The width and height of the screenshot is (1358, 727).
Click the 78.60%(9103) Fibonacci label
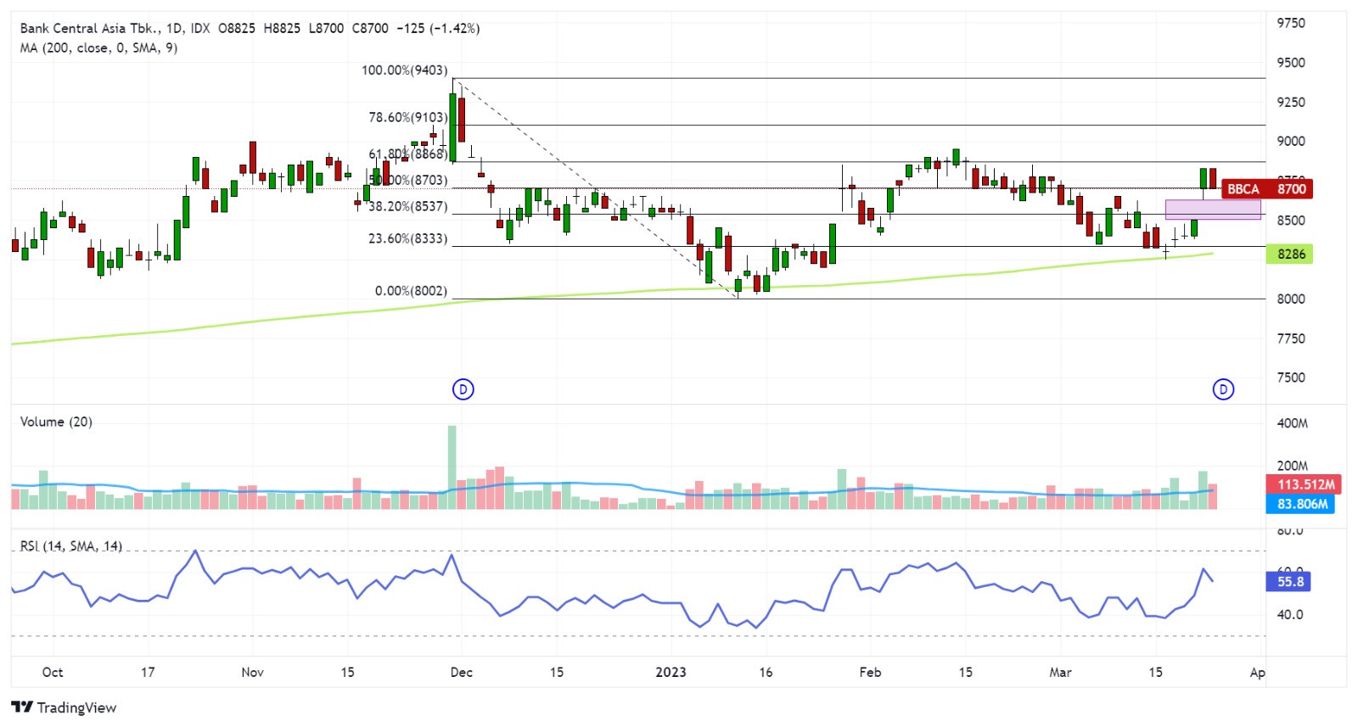click(x=408, y=118)
